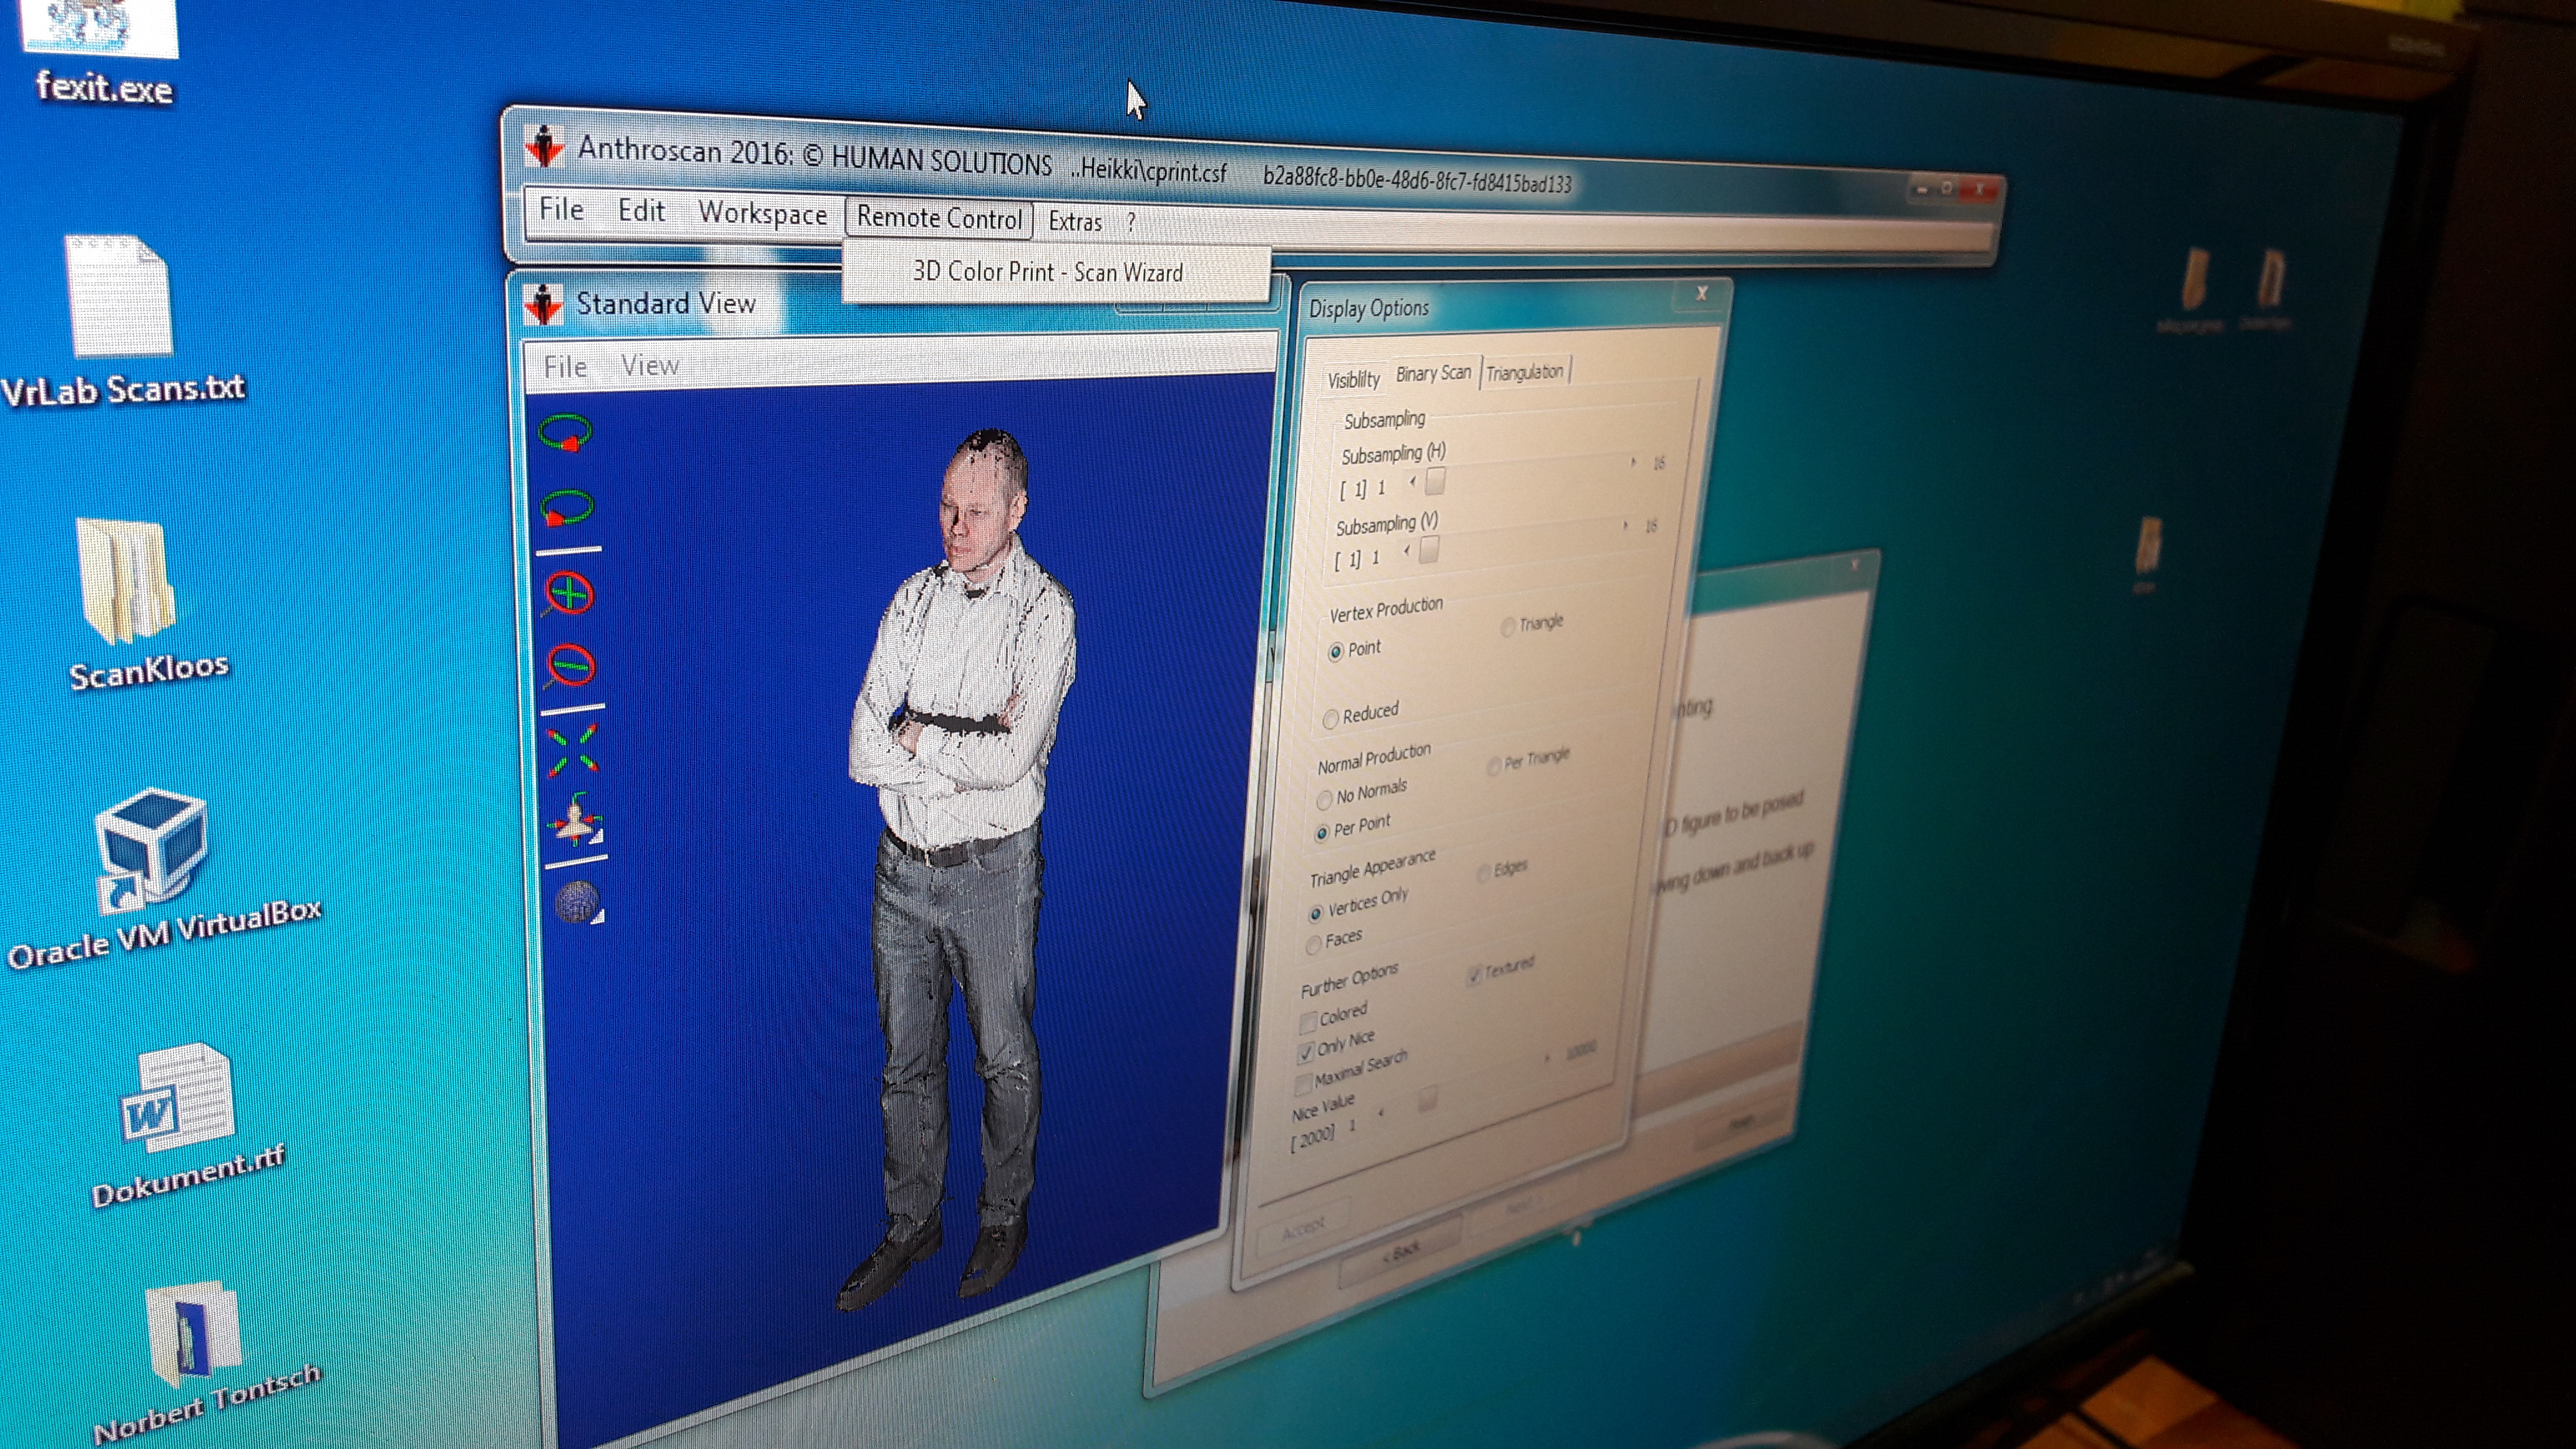
Task: Click the Subsampling (H) slider handle
Action: tap(1435, 482)
